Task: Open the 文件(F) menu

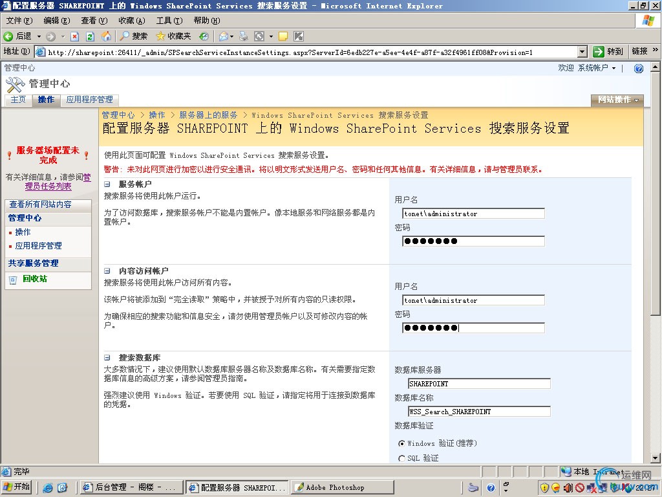Action: [19, 20]
